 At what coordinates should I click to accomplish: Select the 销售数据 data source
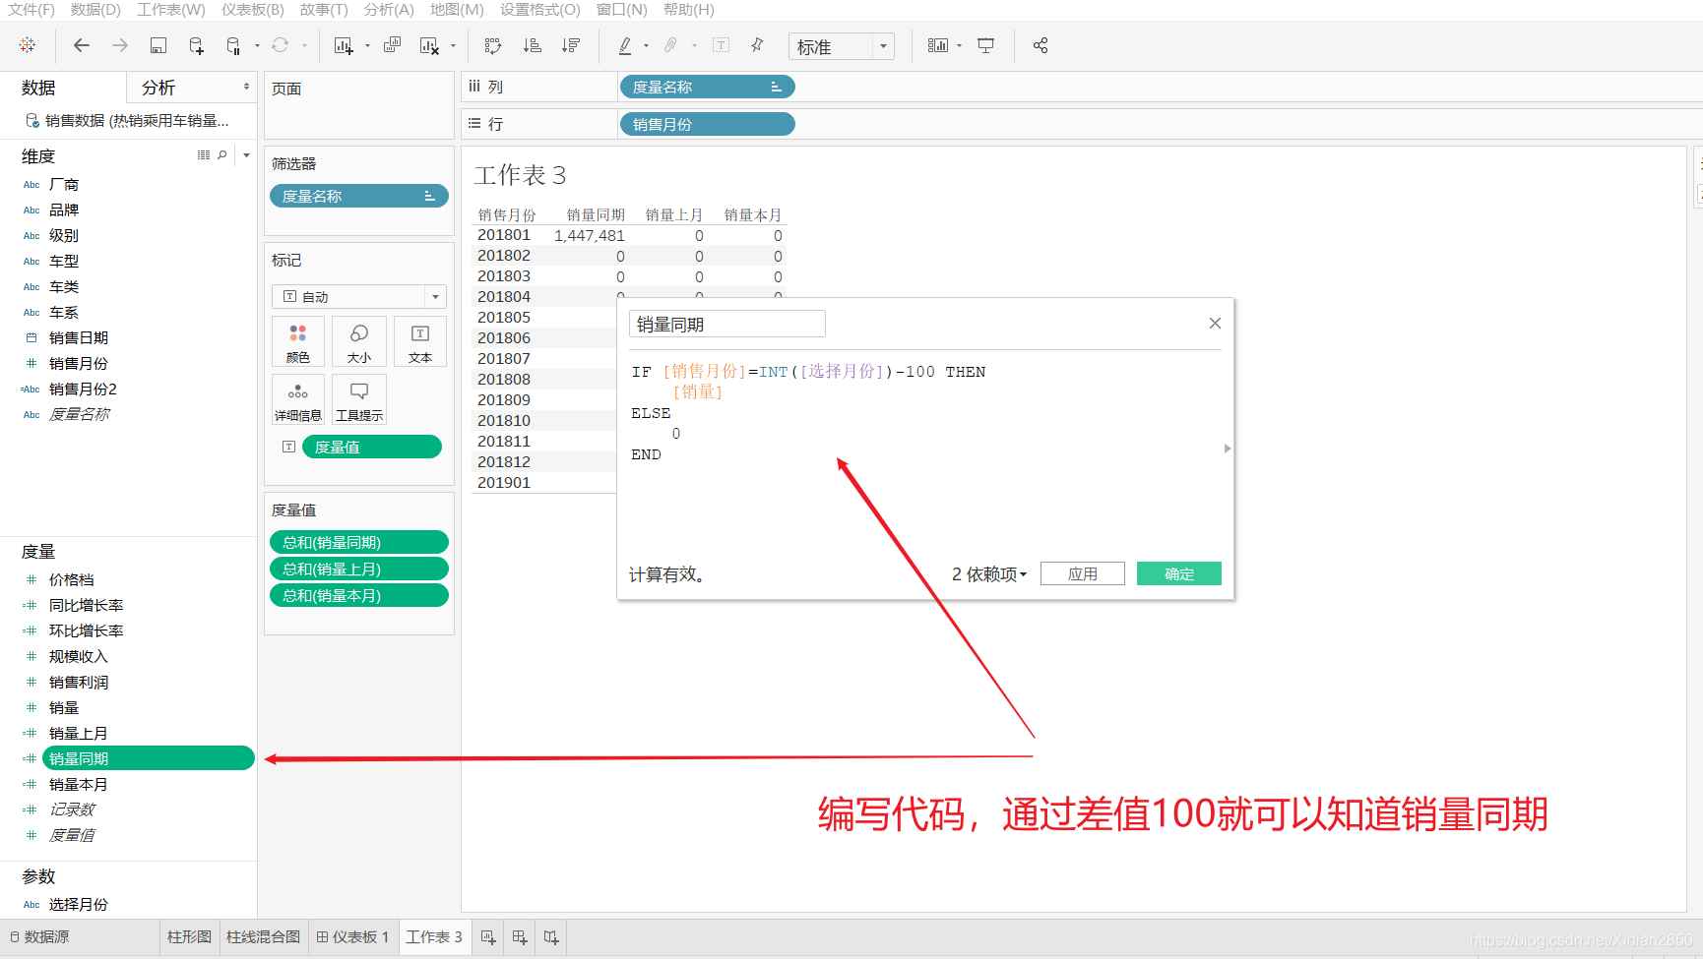(x=128, y=120)
